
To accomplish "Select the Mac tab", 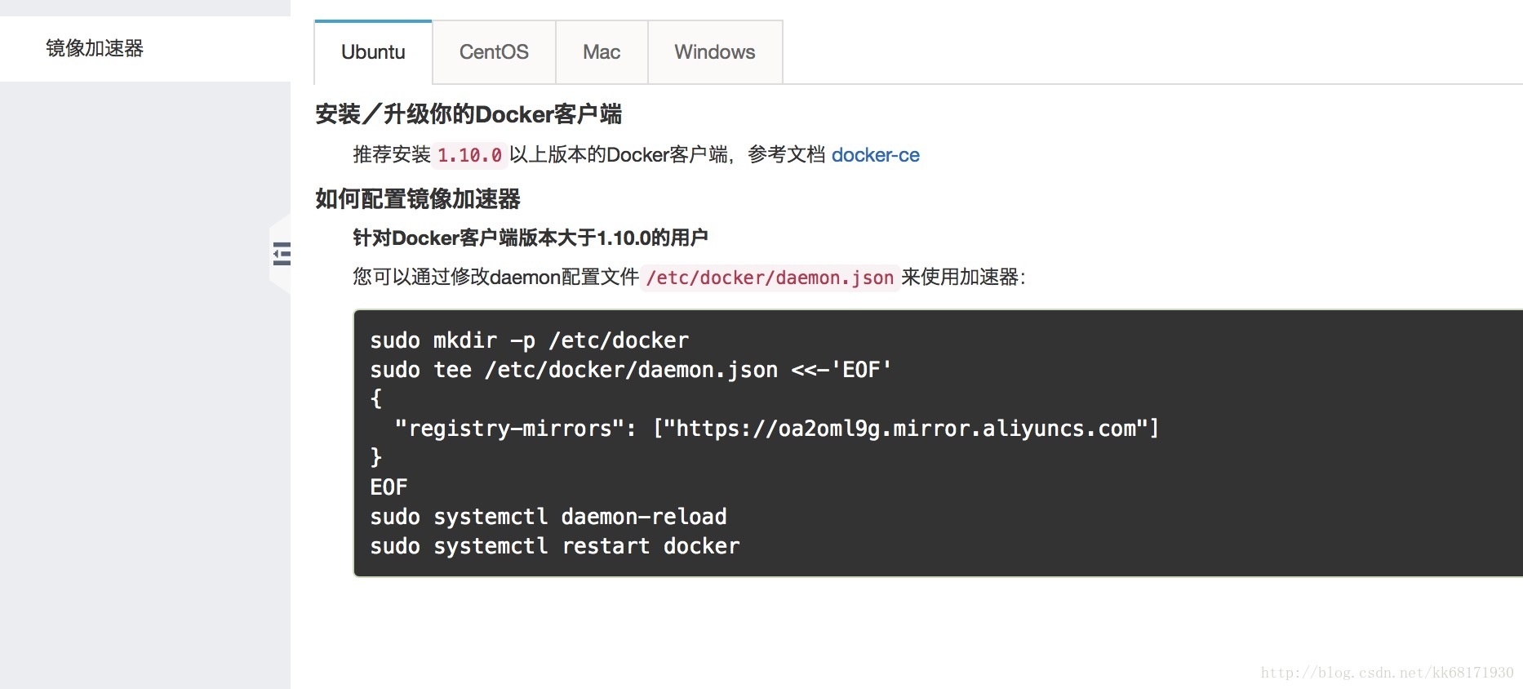I will 602,52.
